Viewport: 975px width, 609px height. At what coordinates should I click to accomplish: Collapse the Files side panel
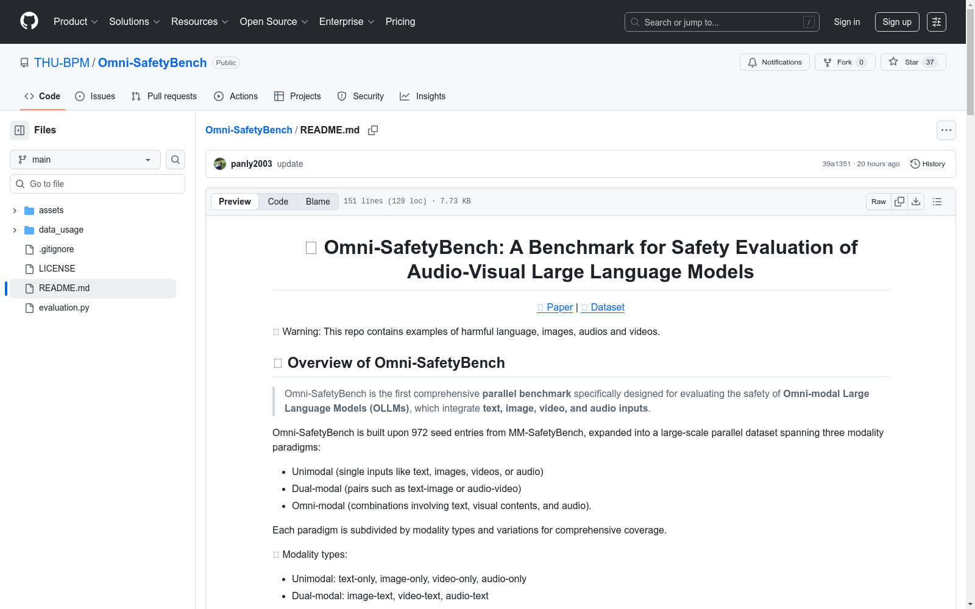click(x=19, y=130)
